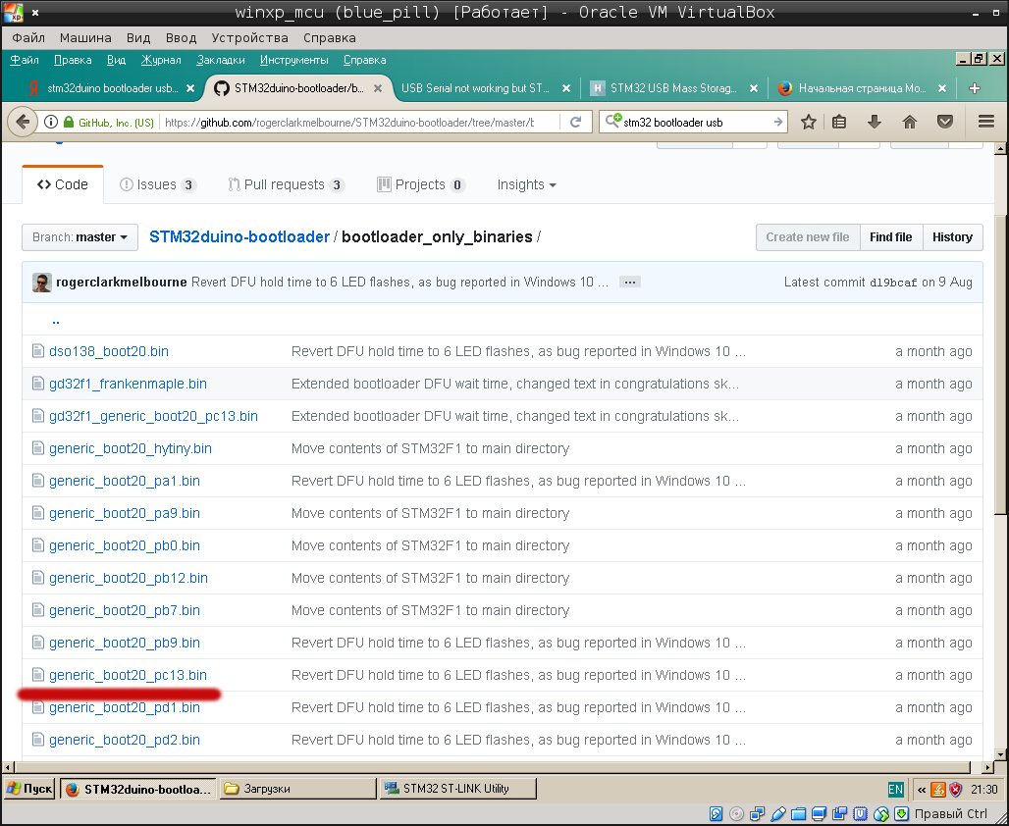Open Firefox Инструменты menu
Image resolution: width=1009 pixels, height=826 pixels.
tap(294, 60)
